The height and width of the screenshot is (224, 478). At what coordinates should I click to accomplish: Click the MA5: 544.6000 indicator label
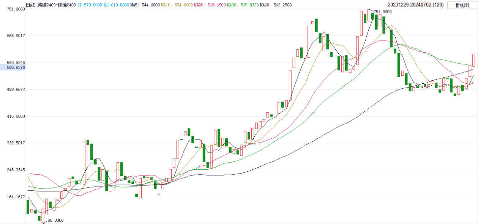click(x=145, y=5)
